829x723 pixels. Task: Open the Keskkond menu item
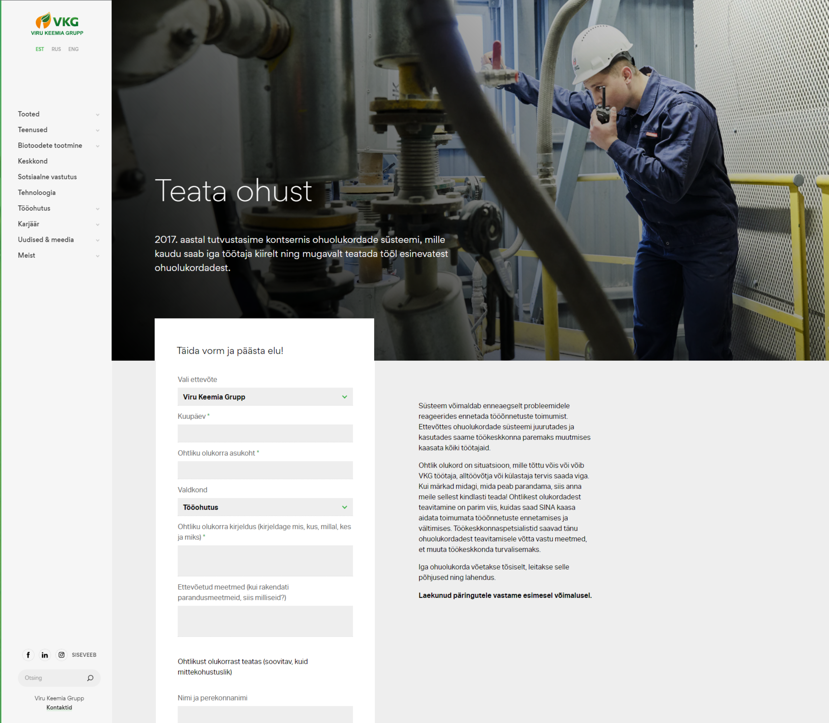pyautogui.click(x=33, y=161)
